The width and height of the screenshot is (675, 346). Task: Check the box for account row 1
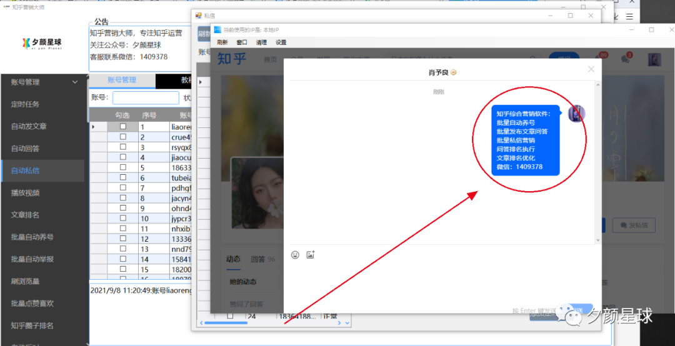(x=123, y=127)
